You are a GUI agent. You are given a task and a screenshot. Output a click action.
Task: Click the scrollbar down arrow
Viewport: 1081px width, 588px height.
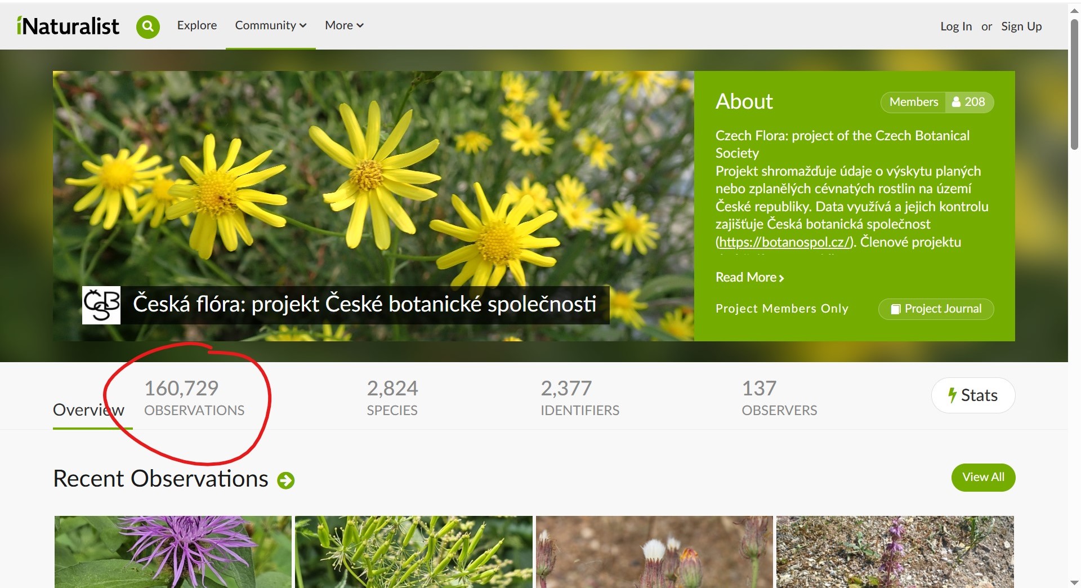(1074, 582)
